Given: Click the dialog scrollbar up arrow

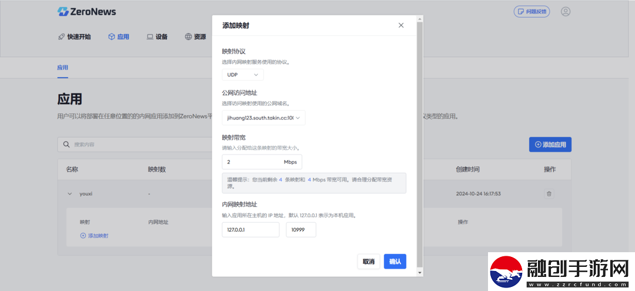Looking at the screenshot, I should tap(420, 18).
